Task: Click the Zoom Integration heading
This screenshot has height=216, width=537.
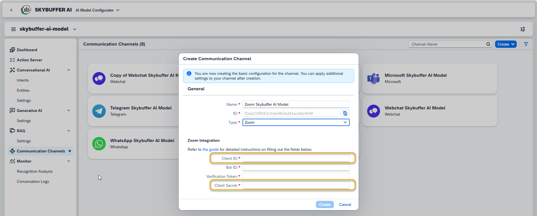Action: [204, 140]
